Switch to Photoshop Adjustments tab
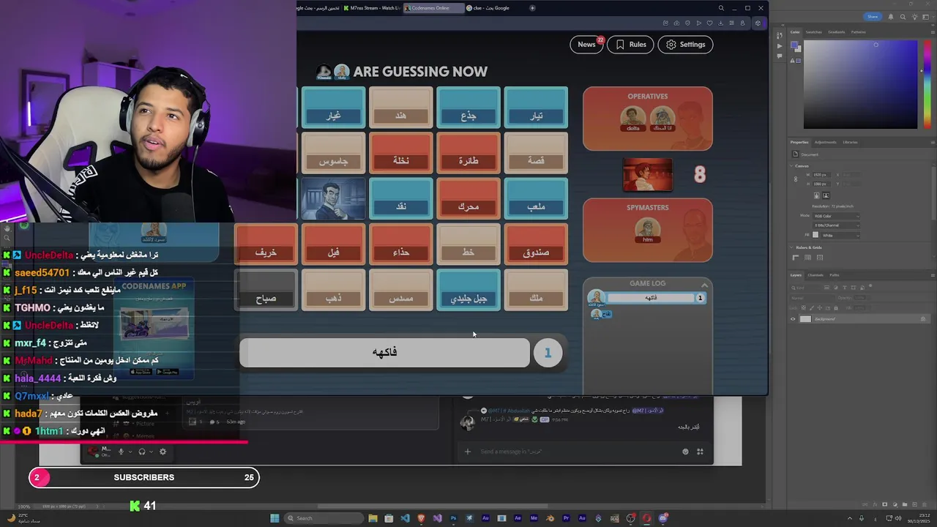This screenshot has height=527, width=937. (x=825, y=142)
